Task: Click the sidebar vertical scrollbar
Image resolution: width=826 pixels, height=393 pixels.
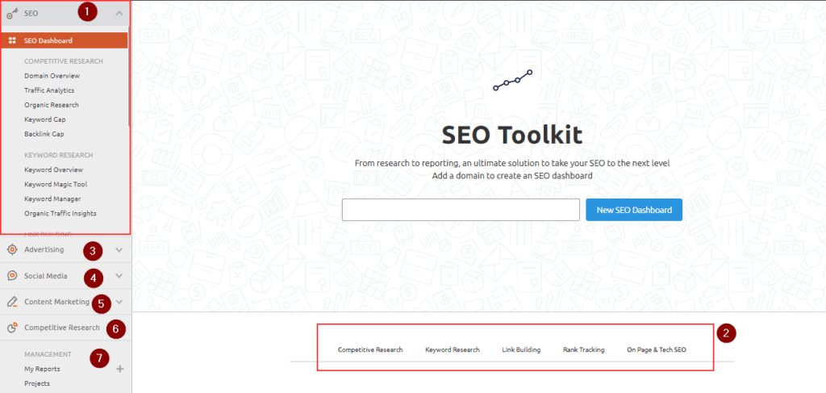Action: point(128,81)
